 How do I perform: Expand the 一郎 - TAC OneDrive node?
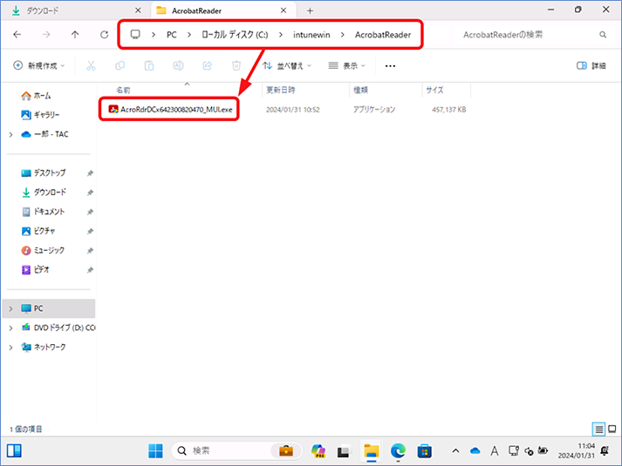pyautogui.click(x=10, y=135)
